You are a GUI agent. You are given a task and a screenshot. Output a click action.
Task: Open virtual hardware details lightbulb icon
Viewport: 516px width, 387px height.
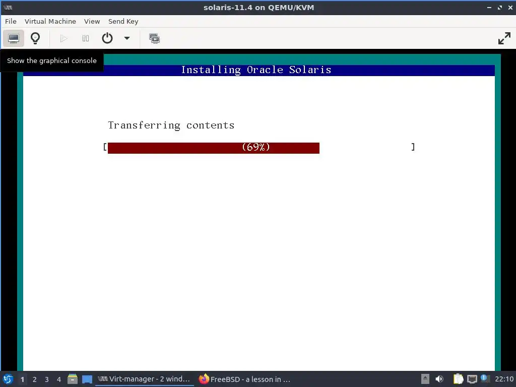(35, 38)
